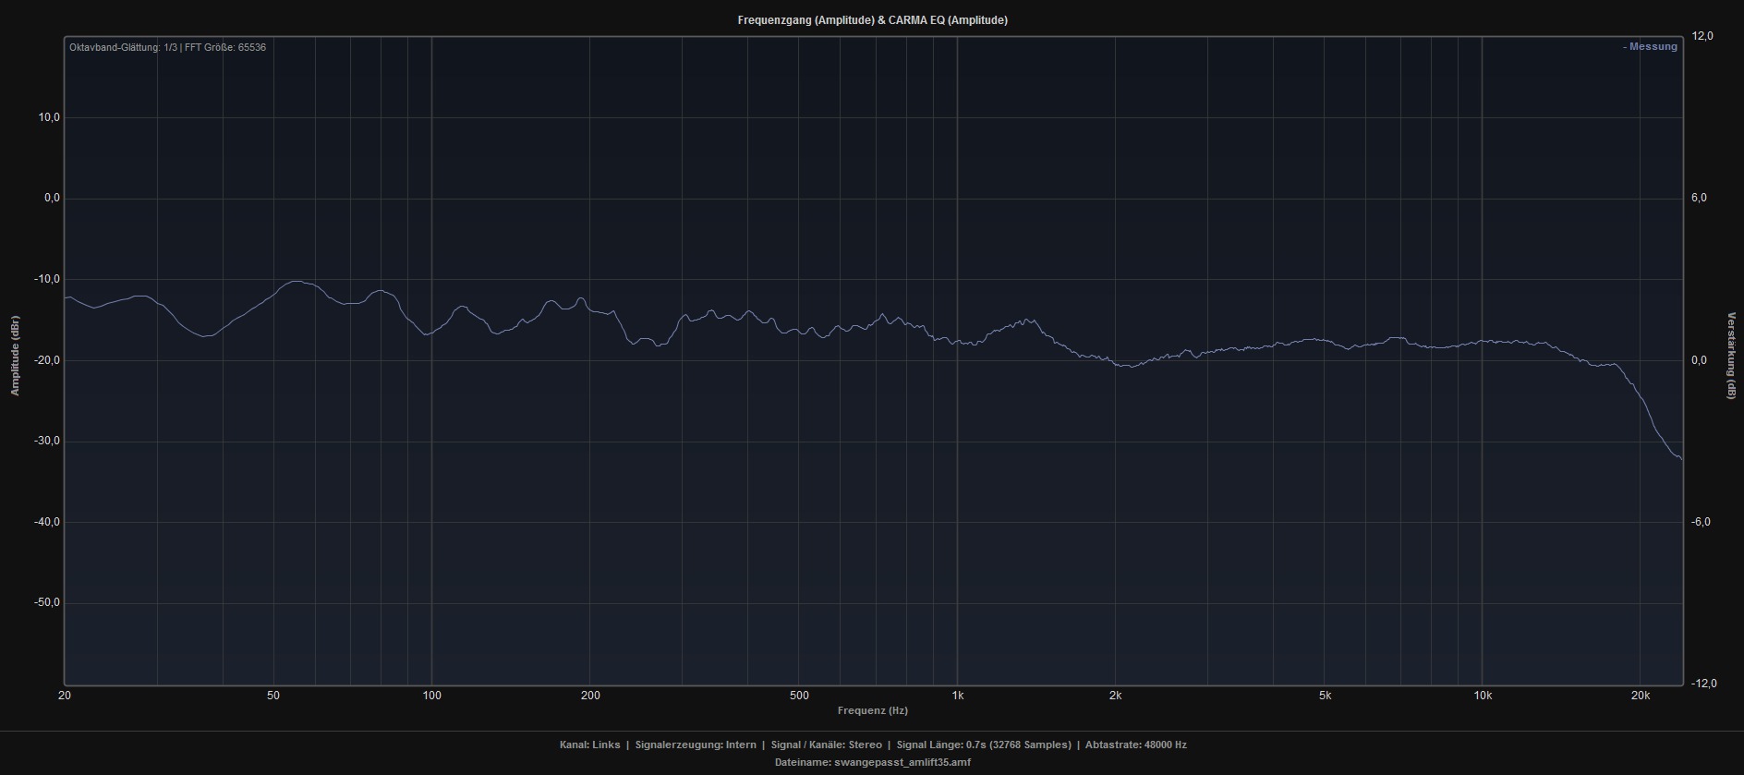Select the Frequenz (Hz) axis title

(872, 710)
